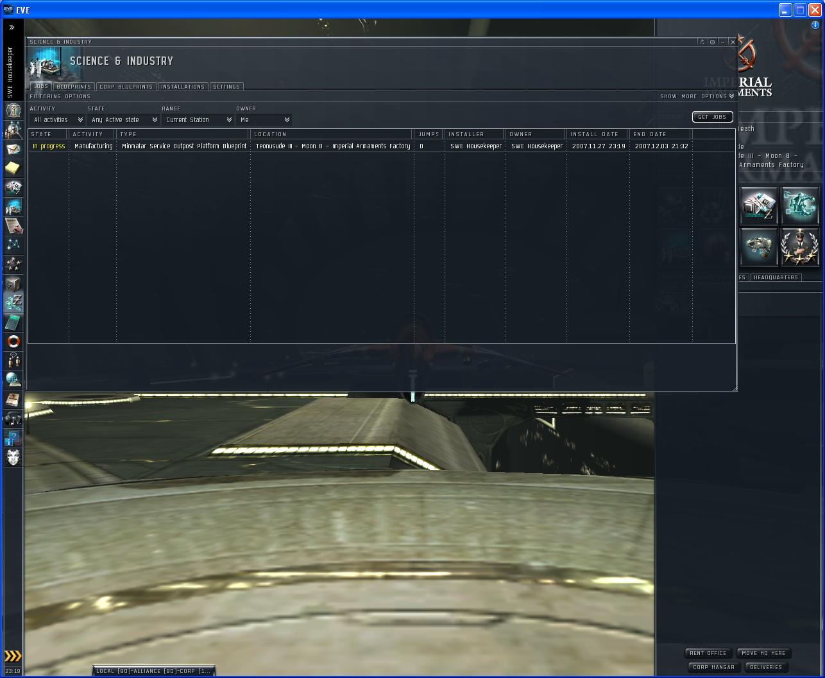Select the Headquarters tab in station panel
Image resolution: width=825 pixels, height=678 pixels.
click(776, 277)
